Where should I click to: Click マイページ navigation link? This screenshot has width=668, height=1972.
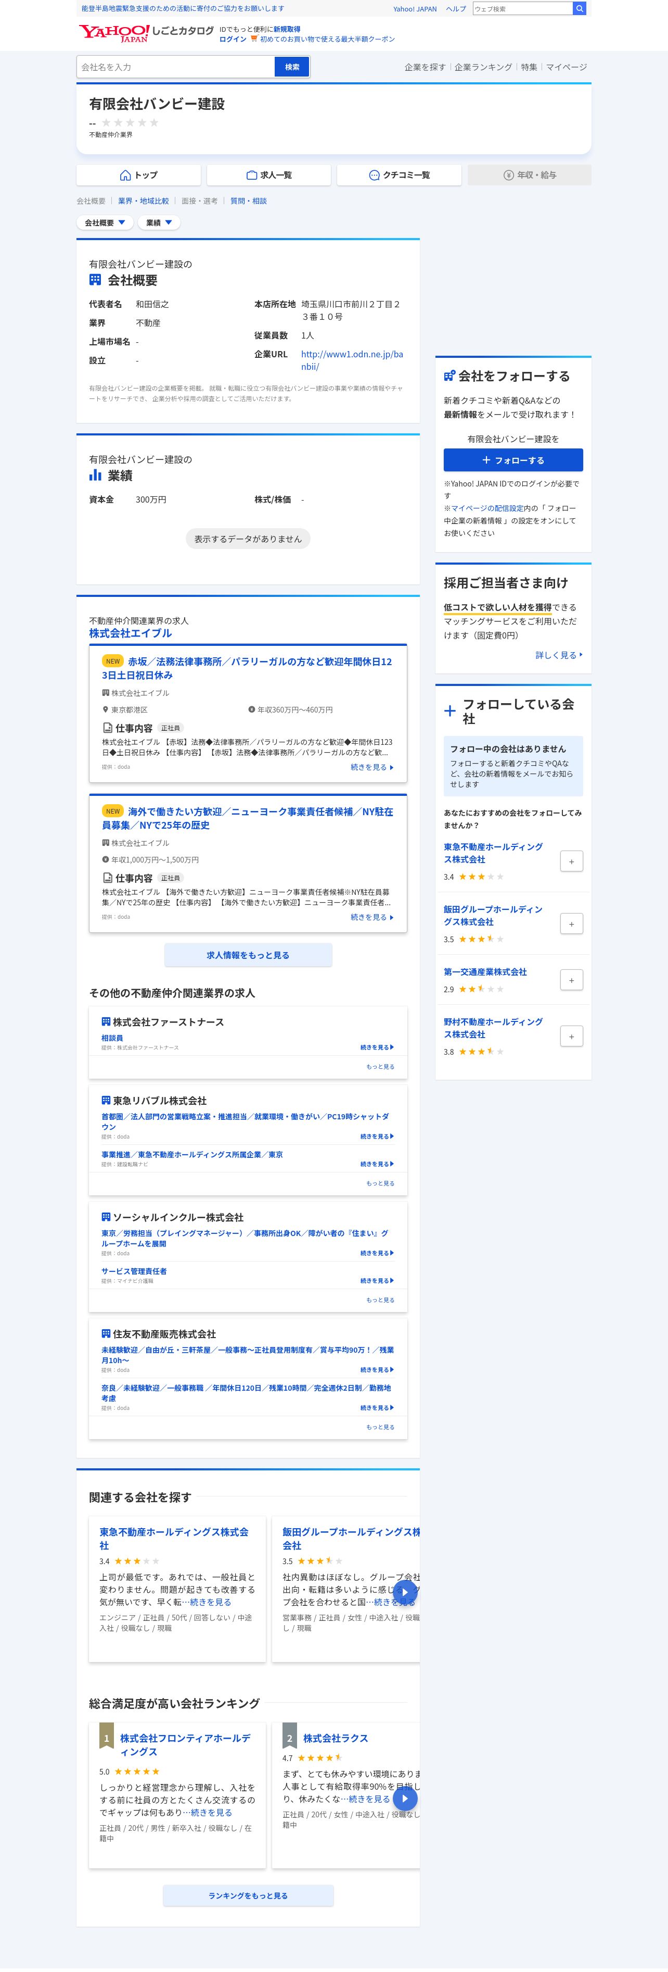pyautogui.click(x=567, y=67)
